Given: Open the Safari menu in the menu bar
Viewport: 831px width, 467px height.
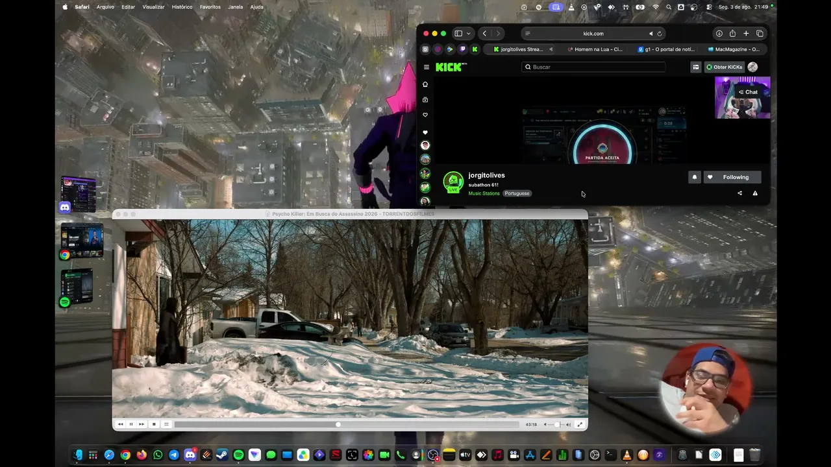Looking at the screenshot, I should pos(82,7).
